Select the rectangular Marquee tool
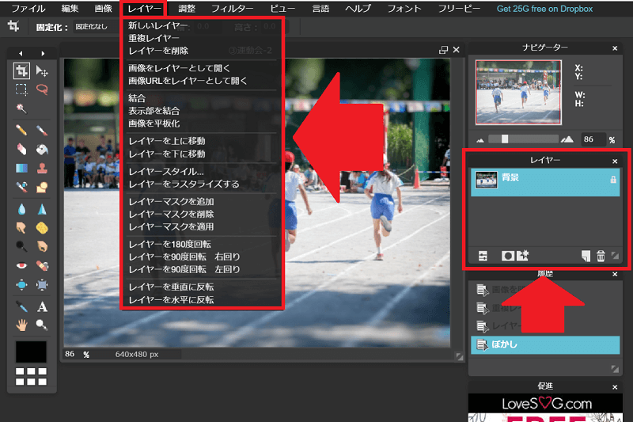633x422 pixels. [x=21, y=89]
